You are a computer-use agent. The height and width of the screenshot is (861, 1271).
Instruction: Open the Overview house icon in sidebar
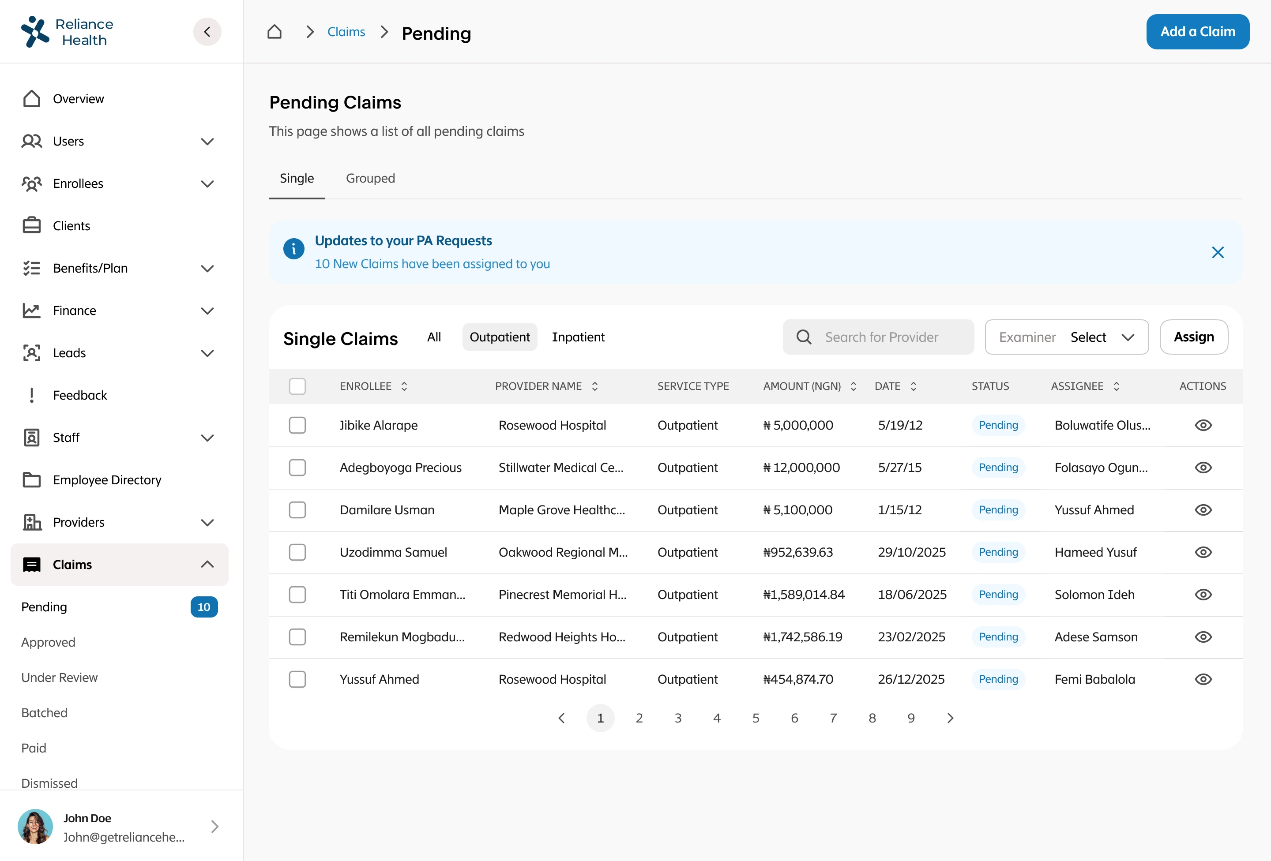(x=32, y=99)
